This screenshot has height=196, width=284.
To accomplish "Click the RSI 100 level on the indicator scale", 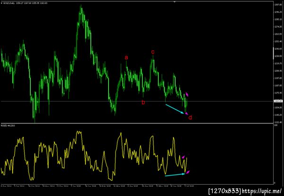I will 276,125.
